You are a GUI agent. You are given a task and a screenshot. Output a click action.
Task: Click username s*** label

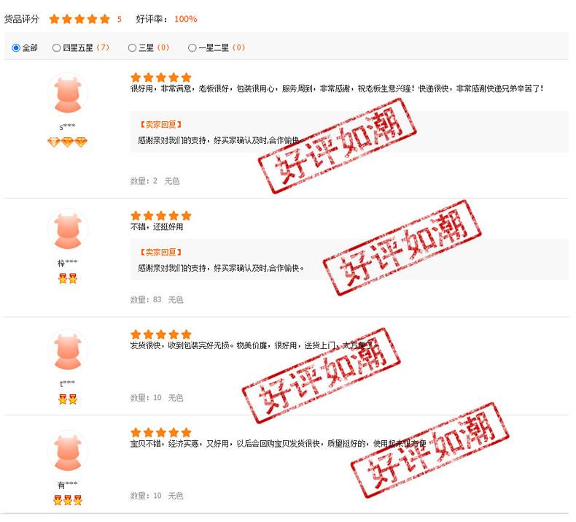coord(67,127)
